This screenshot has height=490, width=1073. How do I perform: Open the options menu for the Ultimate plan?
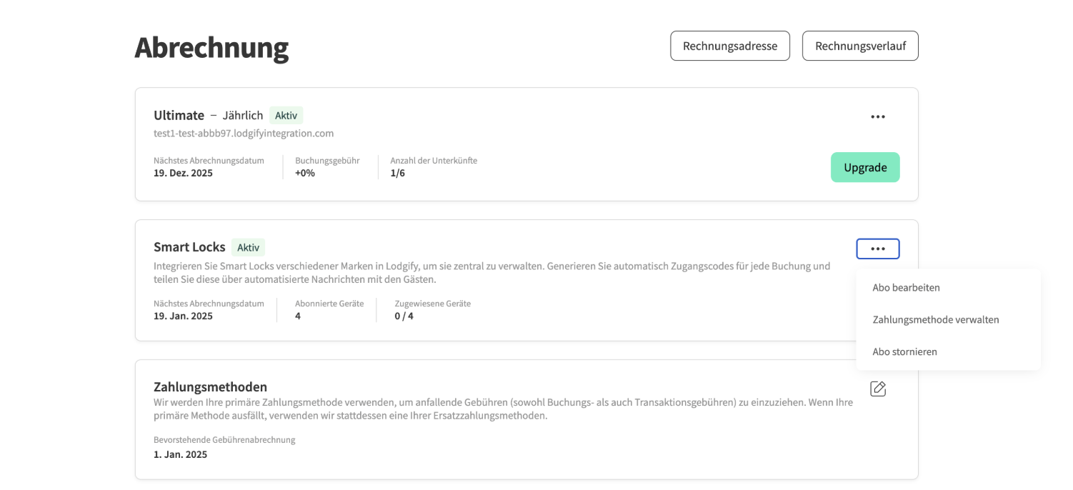[x=878, y=116]
